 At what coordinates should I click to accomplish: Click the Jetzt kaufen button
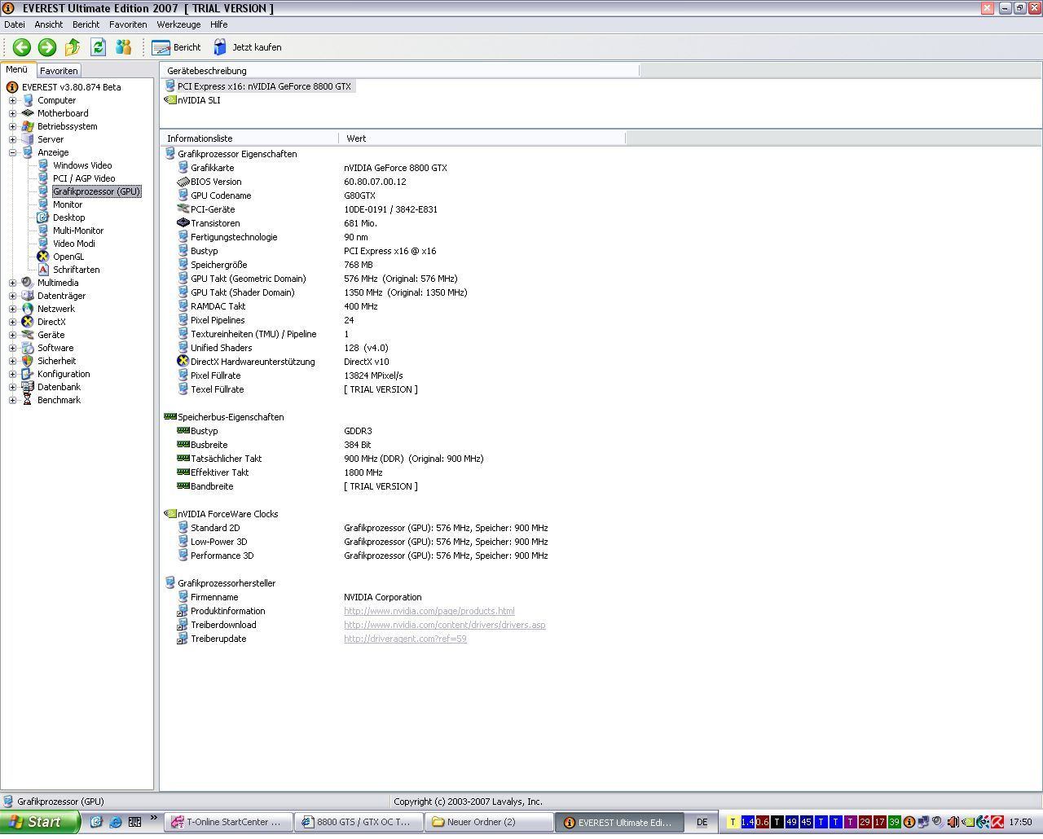(248, 47)
